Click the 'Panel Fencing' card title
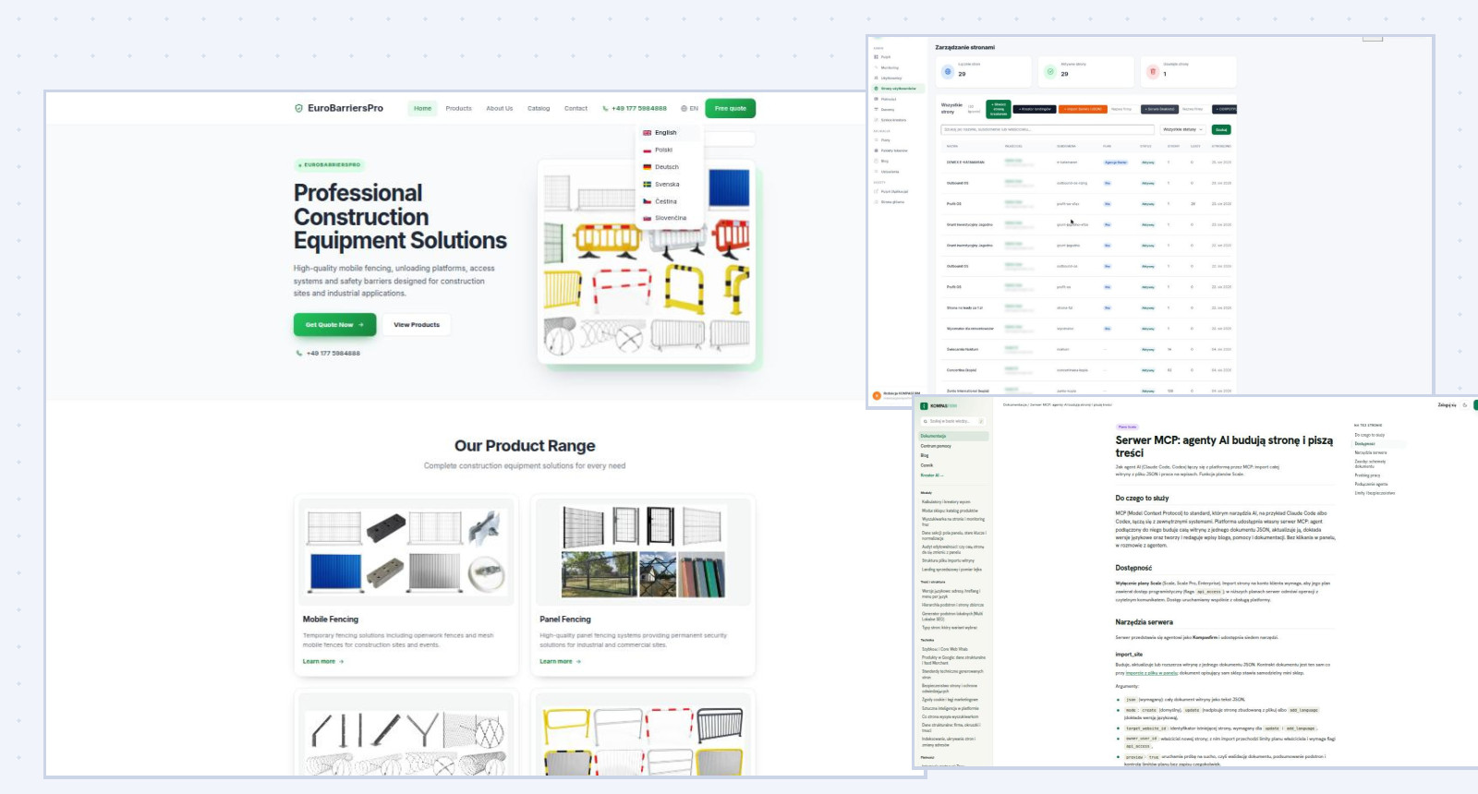 pyautogui.click(x=565, y=620)
